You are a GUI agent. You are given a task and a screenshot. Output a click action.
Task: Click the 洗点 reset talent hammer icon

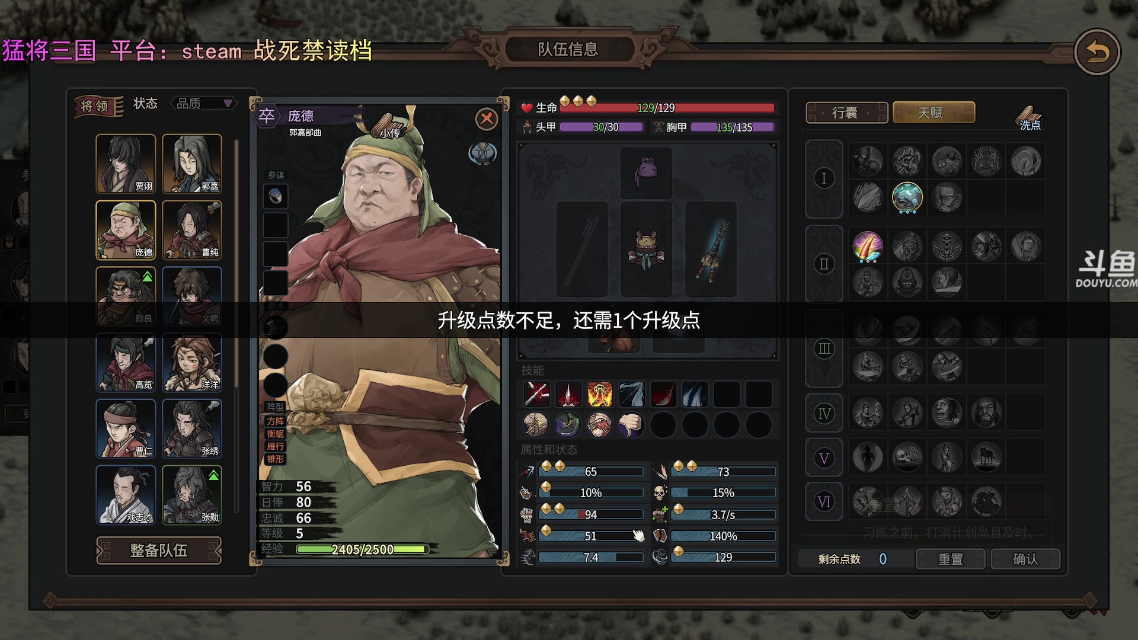(x=1030, y=117)
